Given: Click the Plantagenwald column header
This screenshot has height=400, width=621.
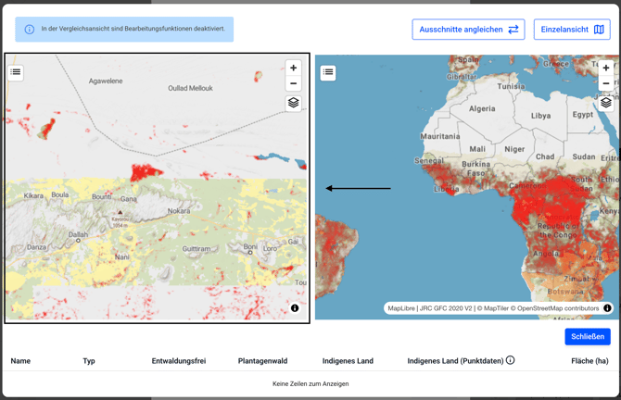Looking at the screenshot, I should [x=262, y=361].
